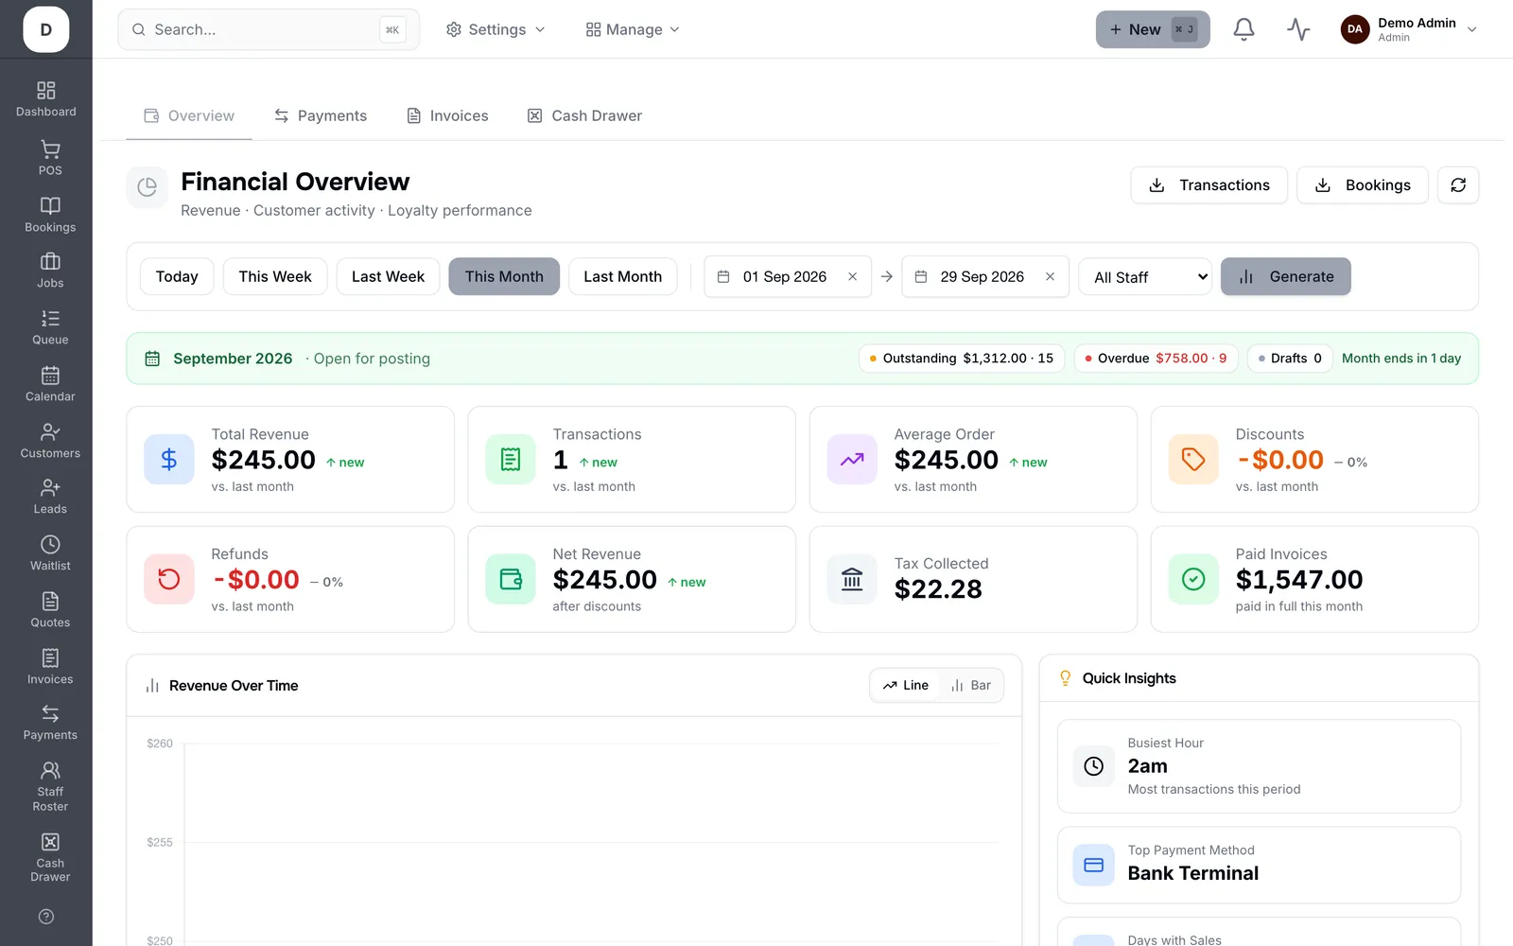Open Cash Drawer in the sidebar
Viewport: 1513px width, 946px height.
tap(50, 857)
